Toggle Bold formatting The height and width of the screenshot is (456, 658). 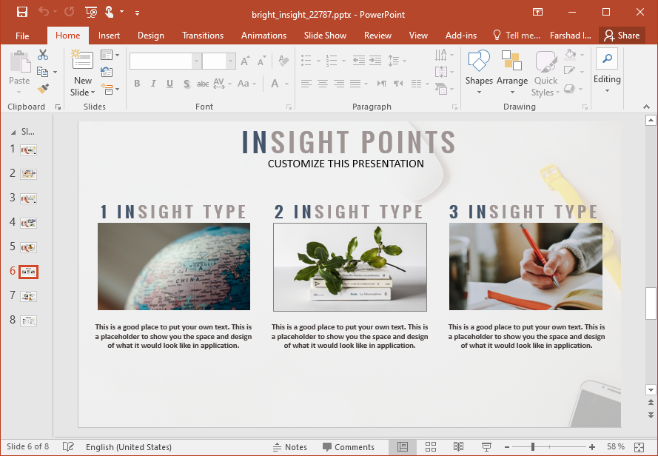point(137,84)
